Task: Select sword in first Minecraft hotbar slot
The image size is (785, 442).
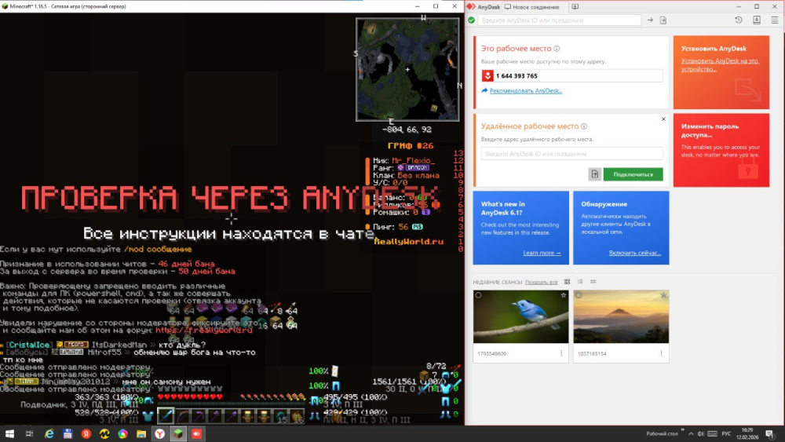Action: (166, 415)
